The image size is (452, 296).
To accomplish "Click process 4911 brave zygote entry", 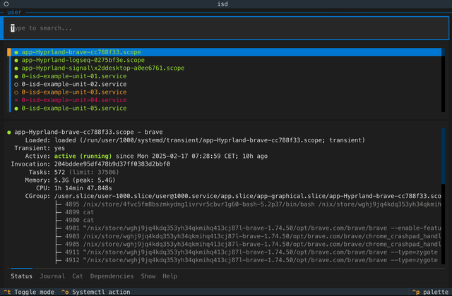I will click(251, 252).
